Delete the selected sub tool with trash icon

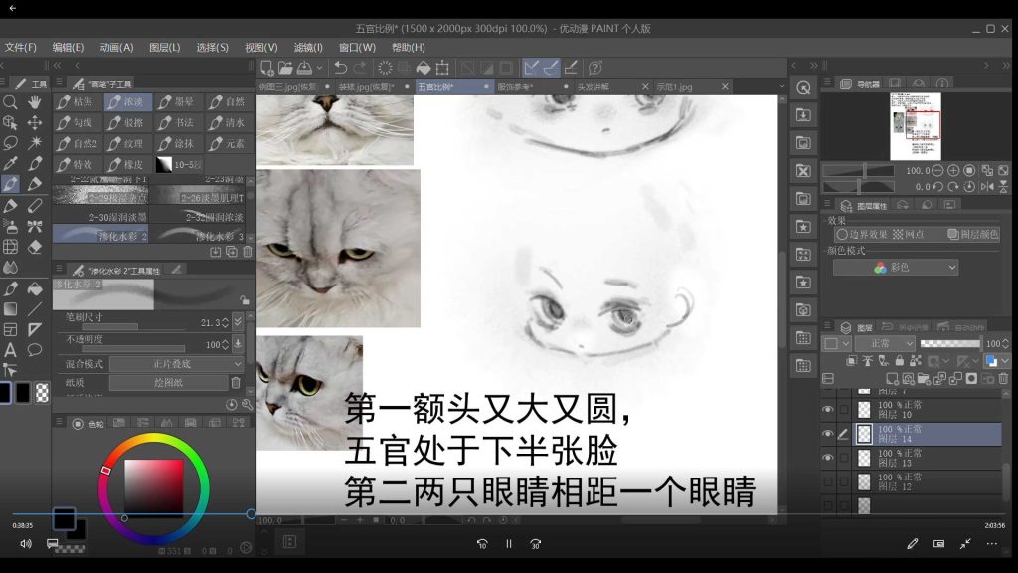point(248,252)
